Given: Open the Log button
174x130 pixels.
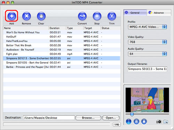Looking at the screenshot, I should (x=117, y=124).
